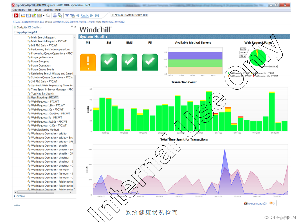Screen dimensions: 300x222
Task: Open the chart type dropdown arrow in toolbar
Action: [44, 16]
